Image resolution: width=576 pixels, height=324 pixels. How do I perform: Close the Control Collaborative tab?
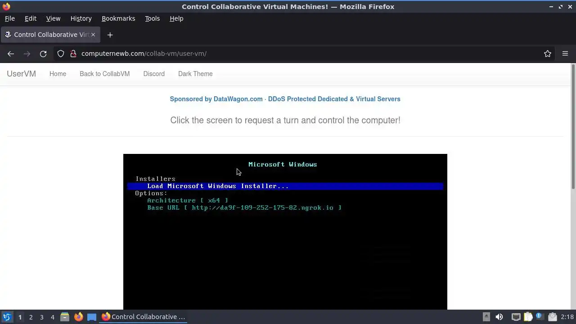94,35
